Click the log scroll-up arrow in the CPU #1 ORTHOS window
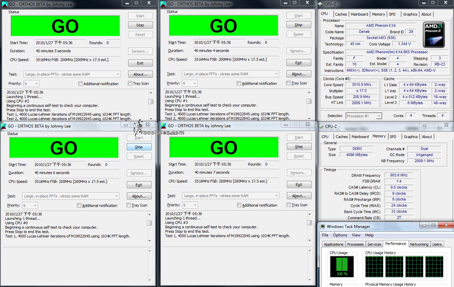454x287 pixels. pyautogui.click(x=309, y=92)
